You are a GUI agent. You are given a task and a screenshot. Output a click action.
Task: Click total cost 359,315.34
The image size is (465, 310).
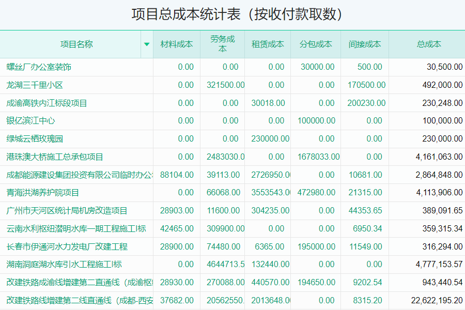(442, 229)
